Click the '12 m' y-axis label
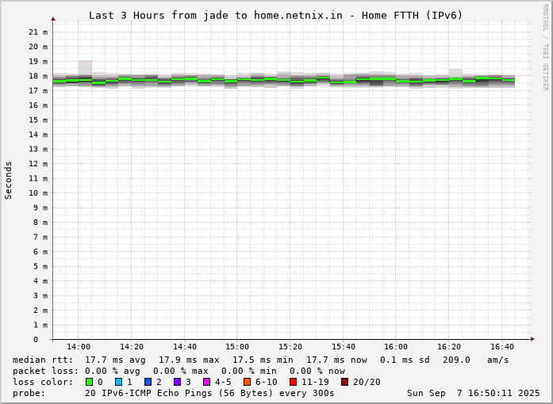Screen dimensions: 553x404 (38, 164)
